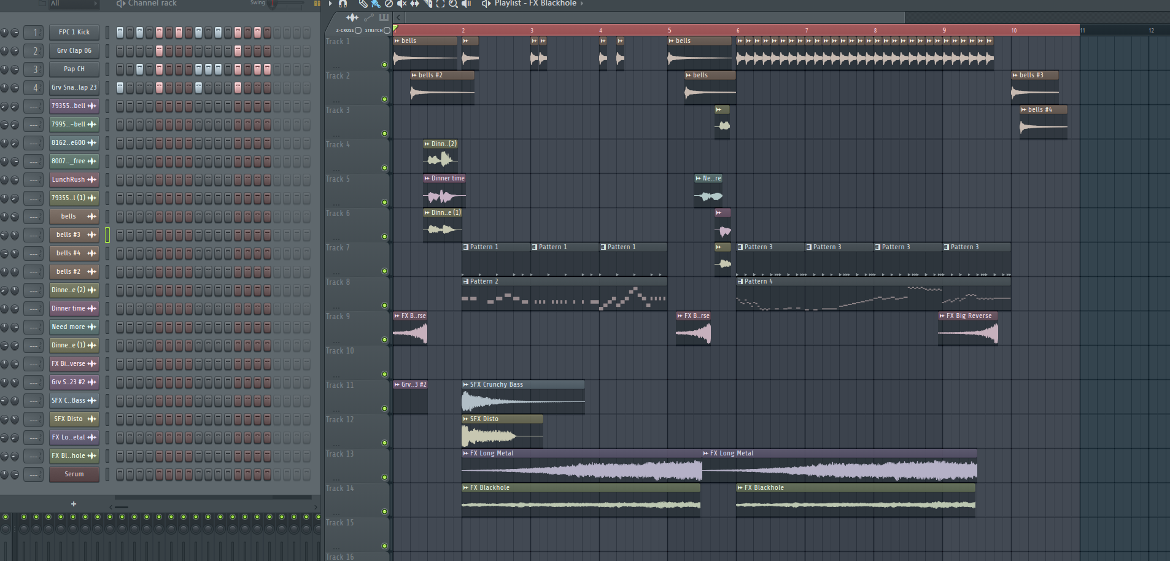
Task: Click the waveform icon on the SFX Disto channel
Action: pos(92,419)
